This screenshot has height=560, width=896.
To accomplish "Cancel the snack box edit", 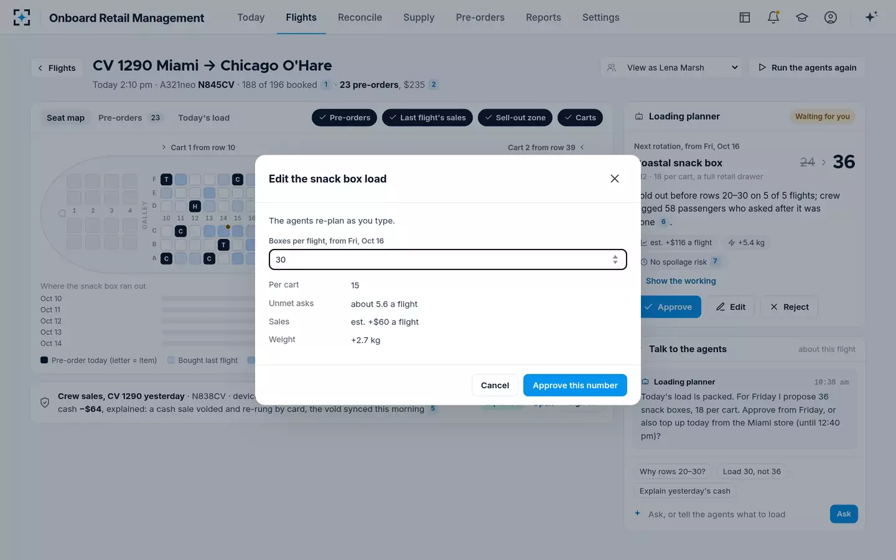I will pyautogui.click(x=495, y=385).
